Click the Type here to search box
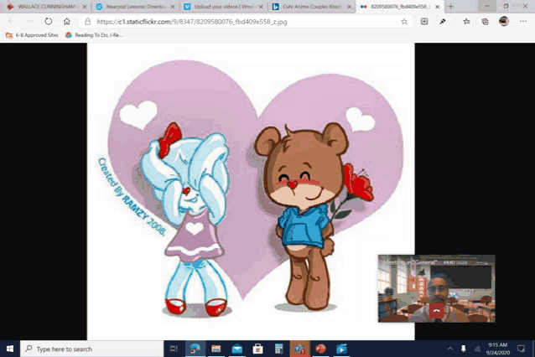The height and width of the screenshot is (357, 535). click(x=92, y=349)
